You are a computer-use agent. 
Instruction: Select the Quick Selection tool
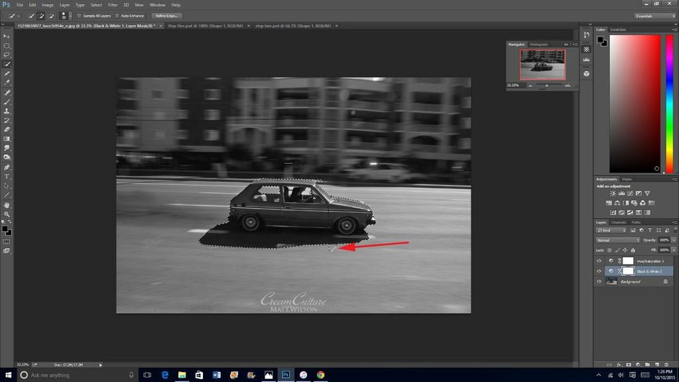(6, 64)
